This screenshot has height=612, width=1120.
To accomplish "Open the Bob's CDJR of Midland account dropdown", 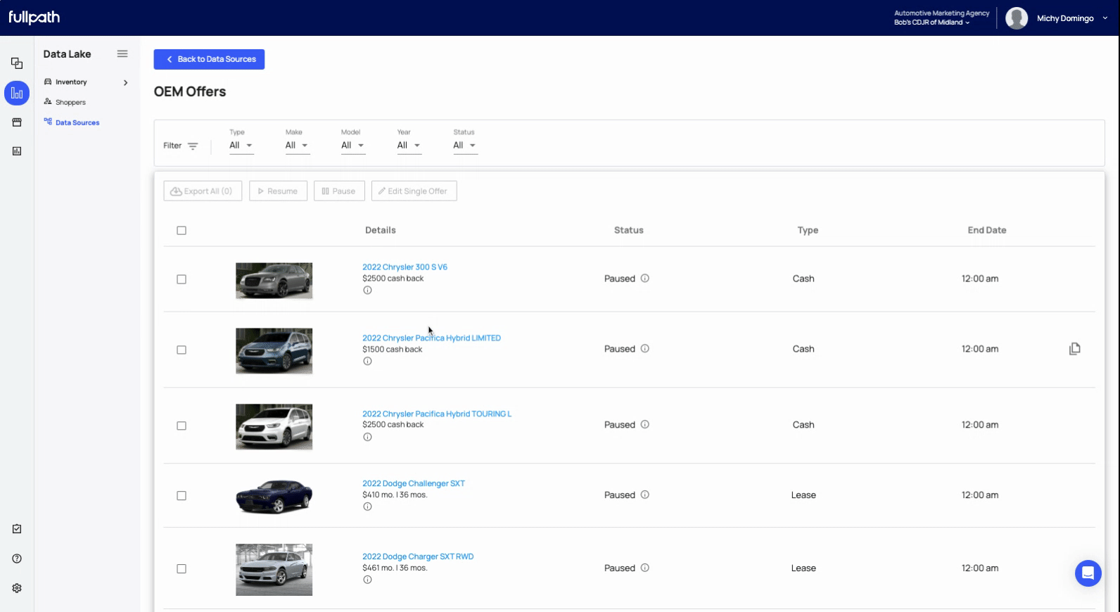I will [x=931, y=23].
